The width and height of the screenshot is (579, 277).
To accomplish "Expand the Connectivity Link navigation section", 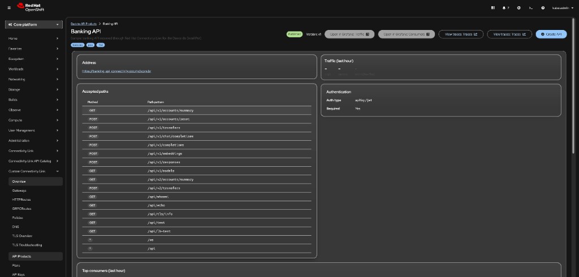I will [x=33, y=151].
